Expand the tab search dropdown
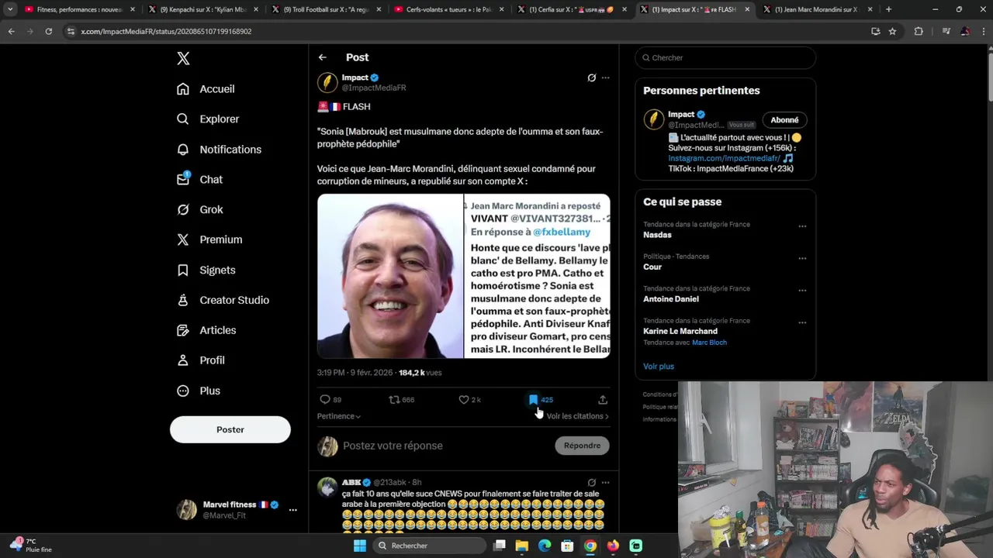This screenshot has width=993, height=558. 10,9
